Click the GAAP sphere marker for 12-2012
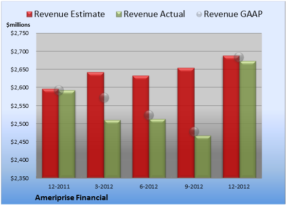The width and height of the screenshot is (286, 205). coord(239,57)
